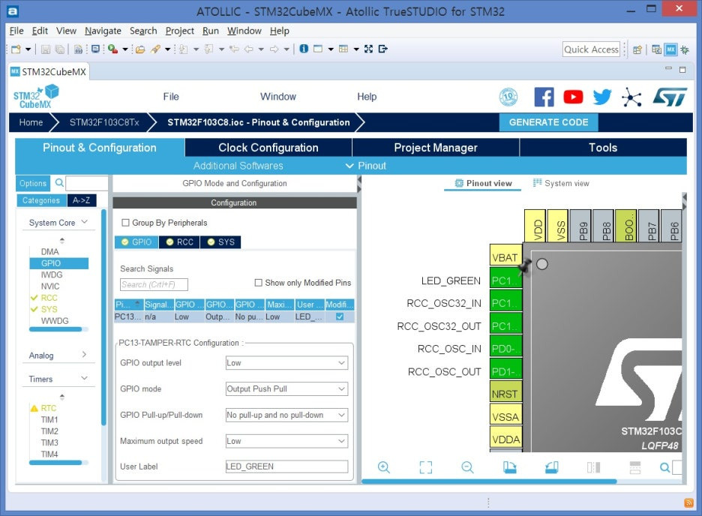Open the ST community network icon
This screenshot has height=516, width=702.
[631, 97]
